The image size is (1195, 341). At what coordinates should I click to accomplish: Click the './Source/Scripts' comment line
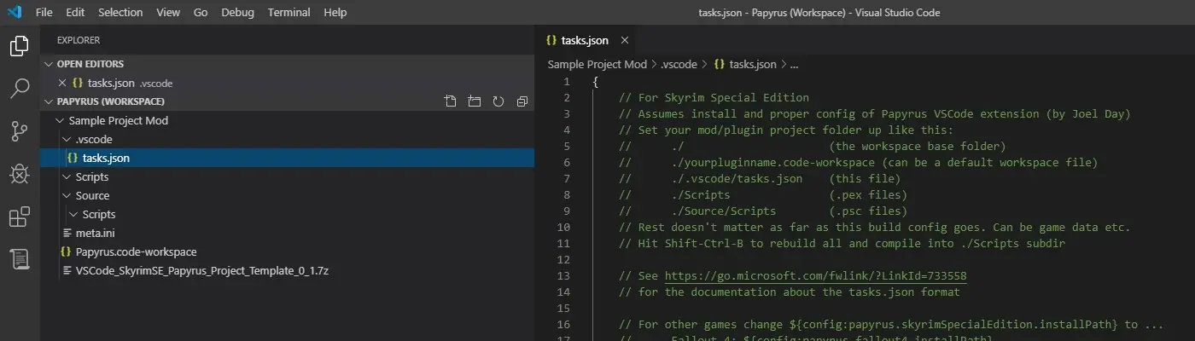pos(763,211)
